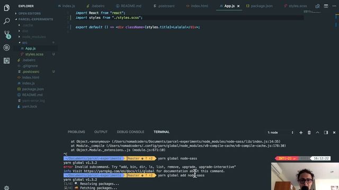Add a new terminal with plus icon
This screenshot has width=339, height=190.
coord(301,132)
